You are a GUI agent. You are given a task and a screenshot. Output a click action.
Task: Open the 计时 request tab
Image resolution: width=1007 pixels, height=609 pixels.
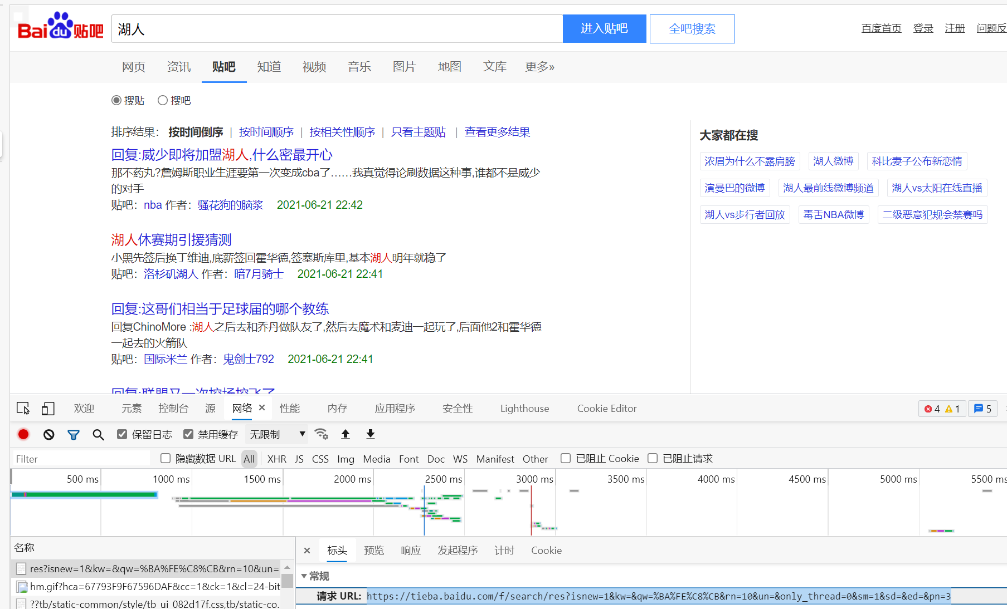[504, 551]
